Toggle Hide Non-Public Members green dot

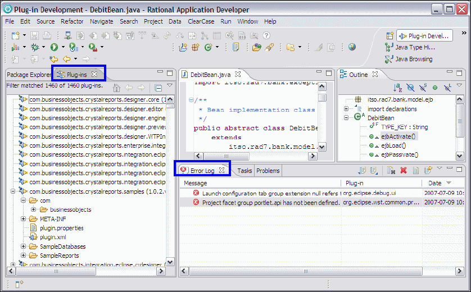pos(435,88)
